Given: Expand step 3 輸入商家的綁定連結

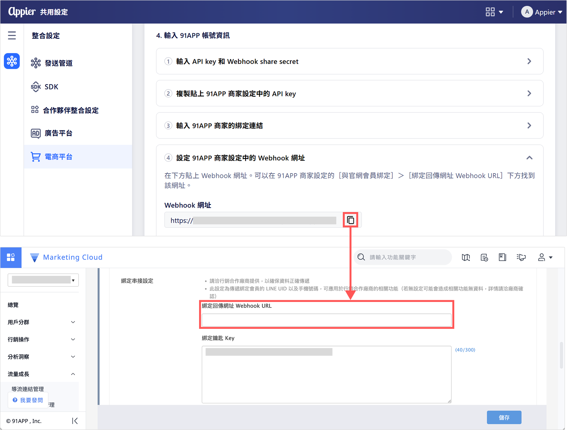Looking at the screenshot, I should (x=349, y=125).
